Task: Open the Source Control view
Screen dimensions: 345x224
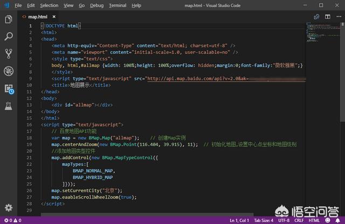Action: pos(8,53)
